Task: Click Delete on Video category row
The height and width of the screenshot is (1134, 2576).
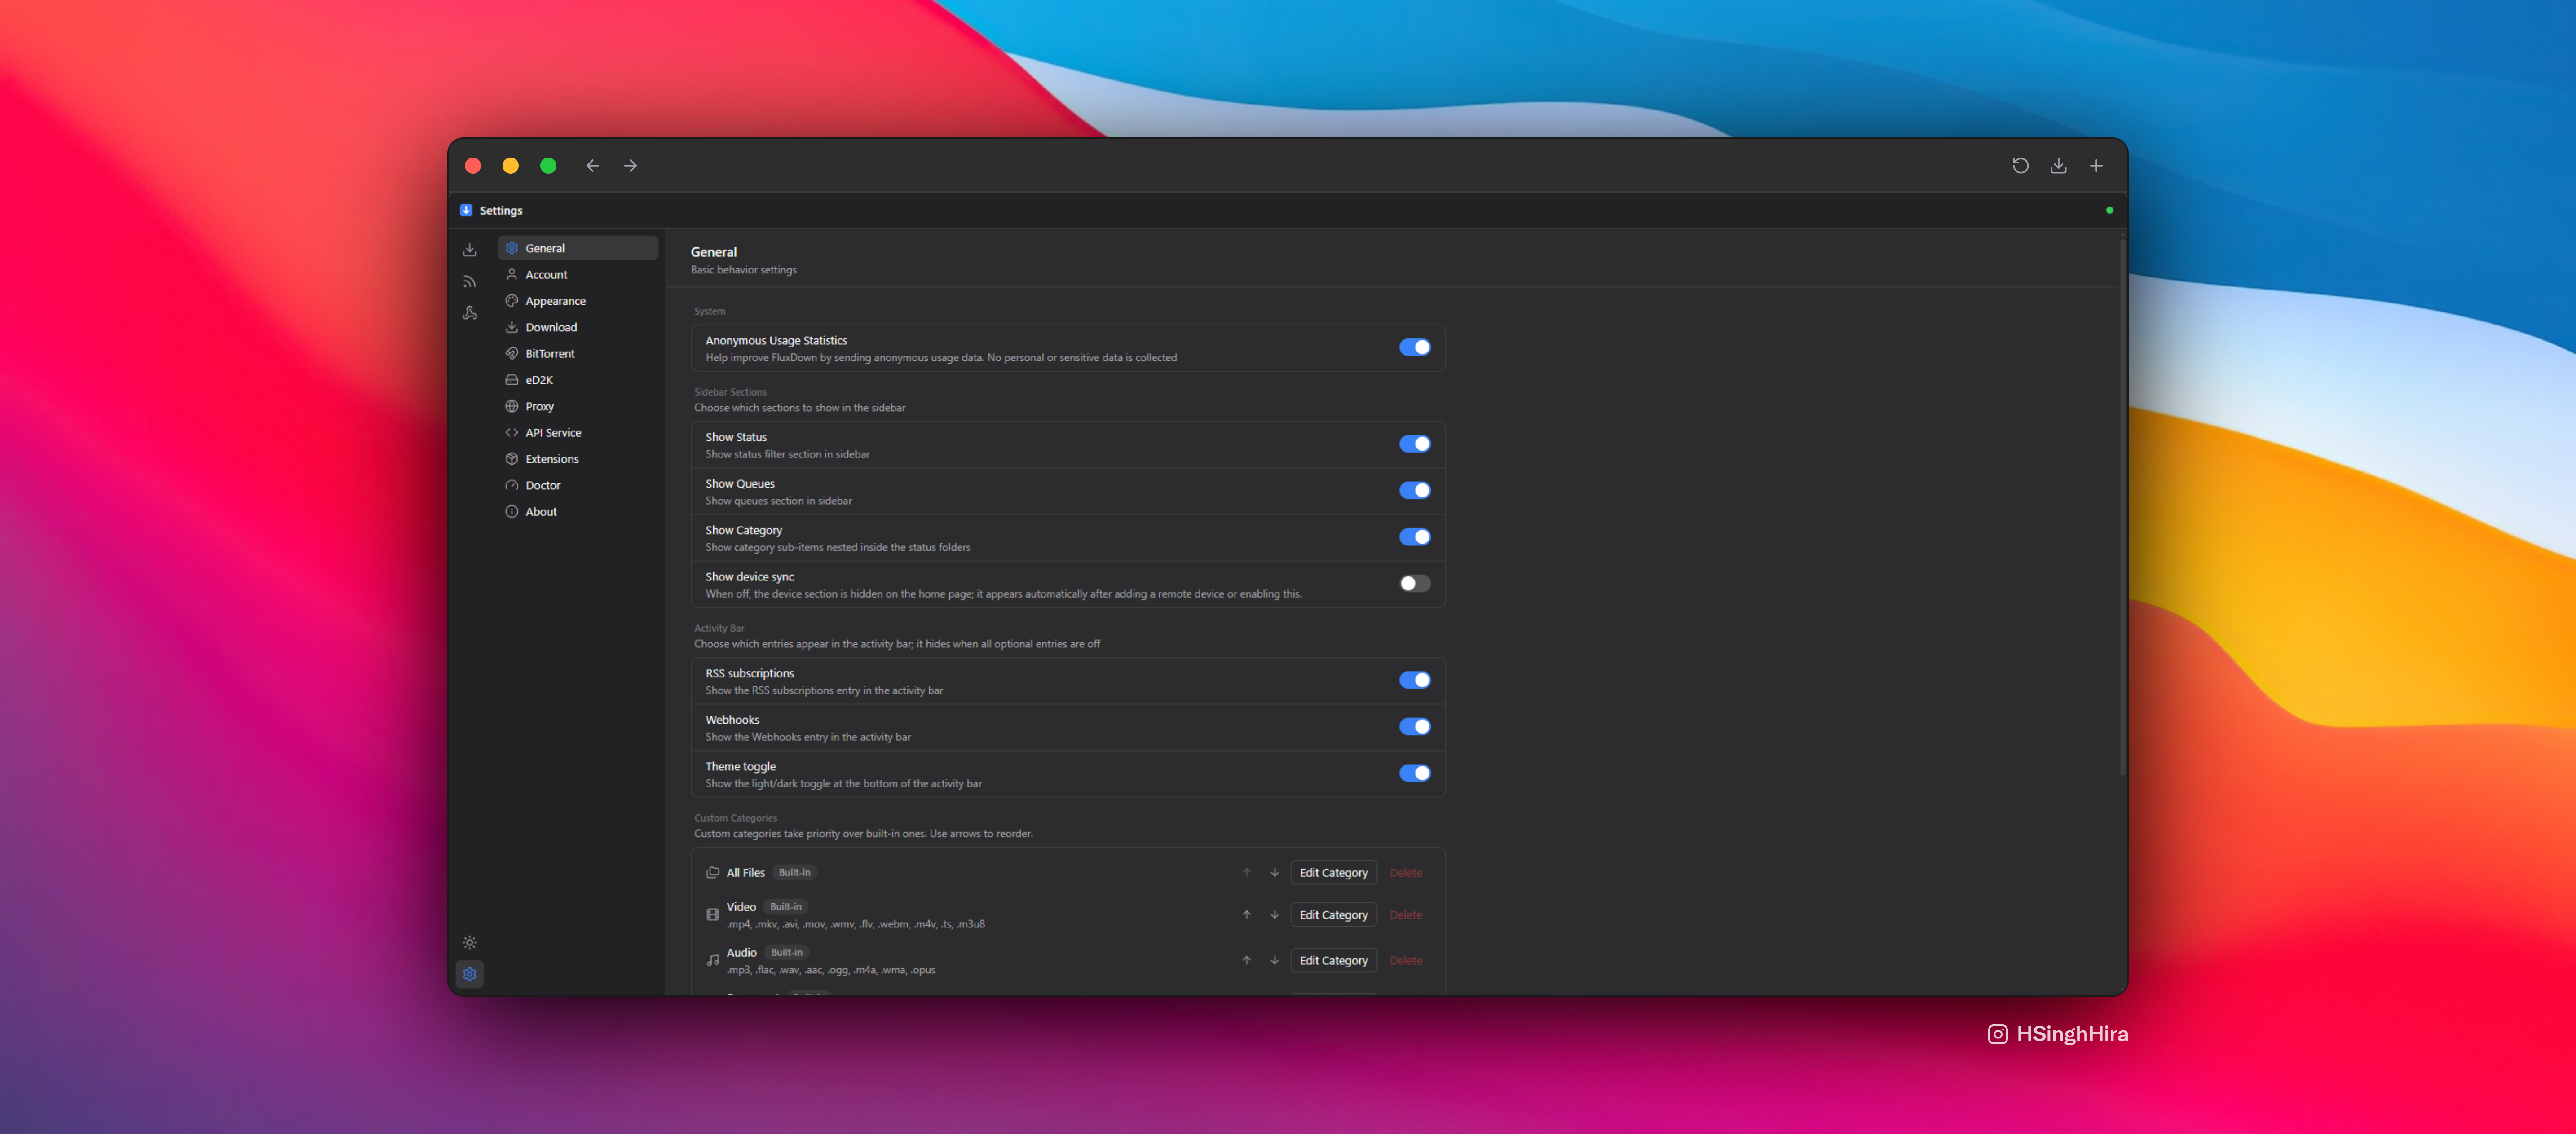Action: pyautogui.click(x=1405, y=914)
